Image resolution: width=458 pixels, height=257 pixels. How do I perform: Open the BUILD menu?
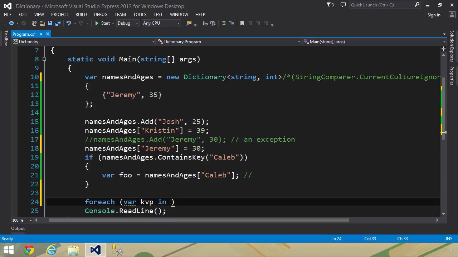point(81,15)
